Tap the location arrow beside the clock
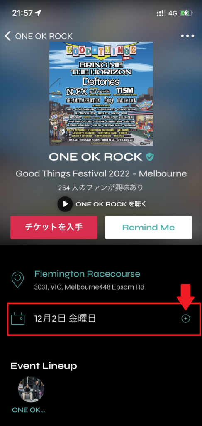 pyautogui.click(x=38, y=13)
